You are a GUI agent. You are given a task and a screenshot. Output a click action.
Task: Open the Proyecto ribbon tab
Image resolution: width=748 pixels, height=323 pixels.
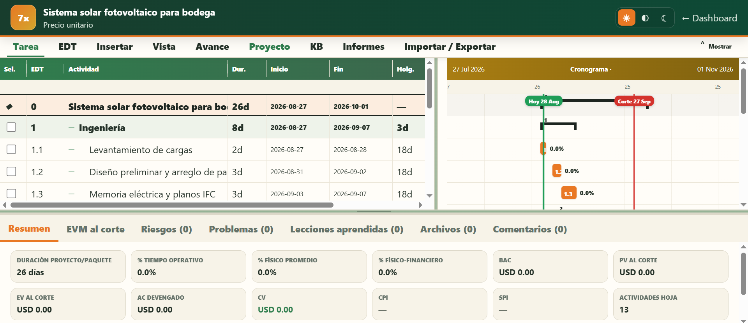270,47
